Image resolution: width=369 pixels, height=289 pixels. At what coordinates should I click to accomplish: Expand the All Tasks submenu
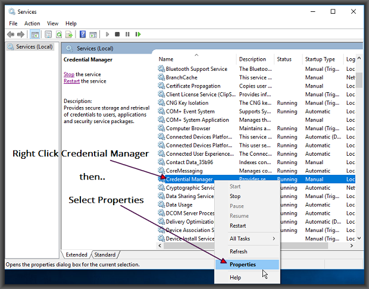[x=253, y=238]
